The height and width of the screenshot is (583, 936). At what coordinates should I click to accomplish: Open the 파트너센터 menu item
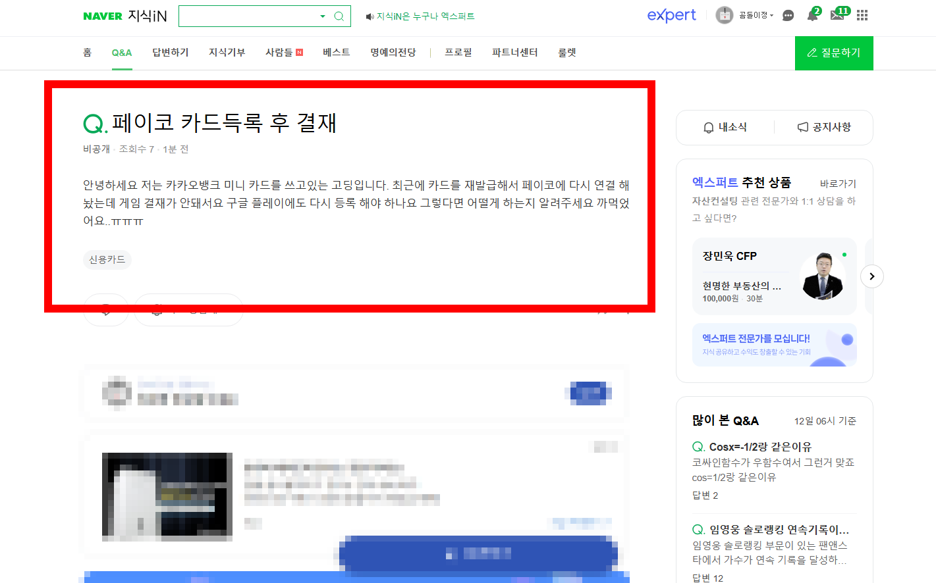coord(515,53)
